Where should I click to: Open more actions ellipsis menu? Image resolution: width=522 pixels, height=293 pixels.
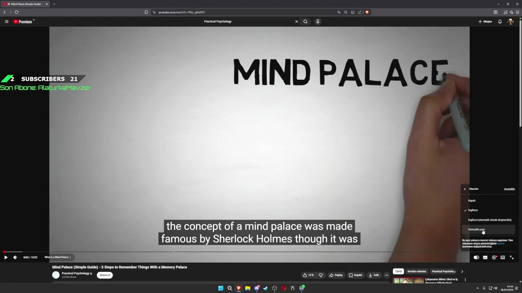coord(387,275)
